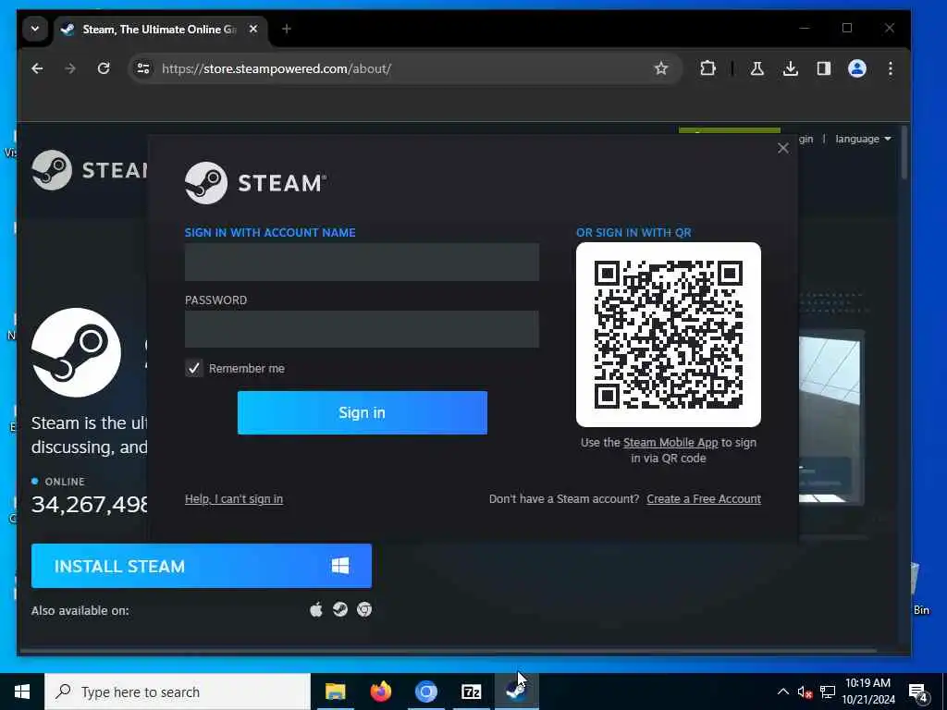This screenshot has width=947, height=710.
Task: Bookmark this page with the star icon
Action: click(661, 68)
